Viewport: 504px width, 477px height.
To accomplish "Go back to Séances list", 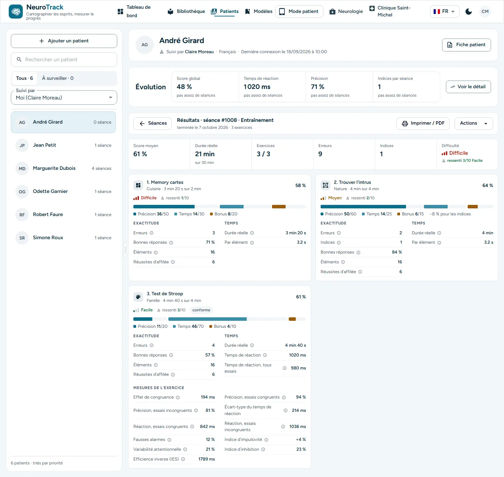I will click(x=153, y=123).
